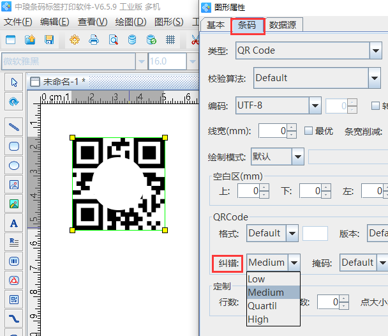Expand the 编码 UTF-8 dropdown
The image size is (388, 336).
point(314,105)
